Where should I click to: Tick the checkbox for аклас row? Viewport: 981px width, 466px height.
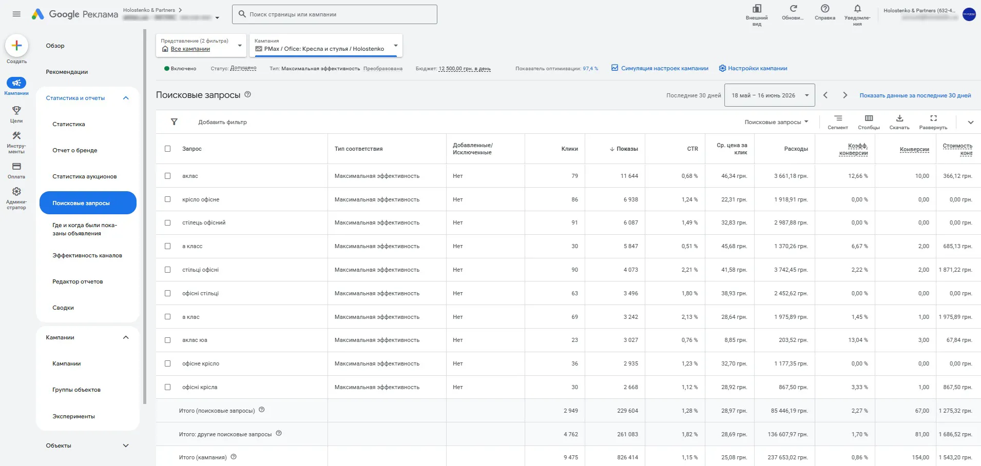pos(167,176)
